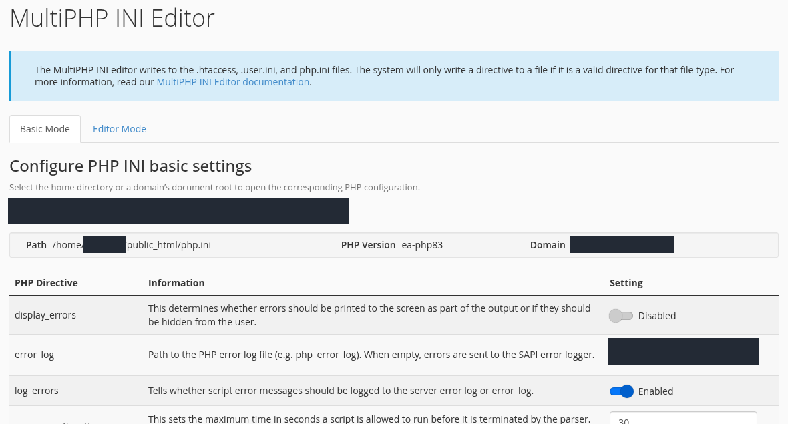This screenshot has width=788, height=424.
Task: Focus the field showing value 30
Action: [x=683, y=418]
